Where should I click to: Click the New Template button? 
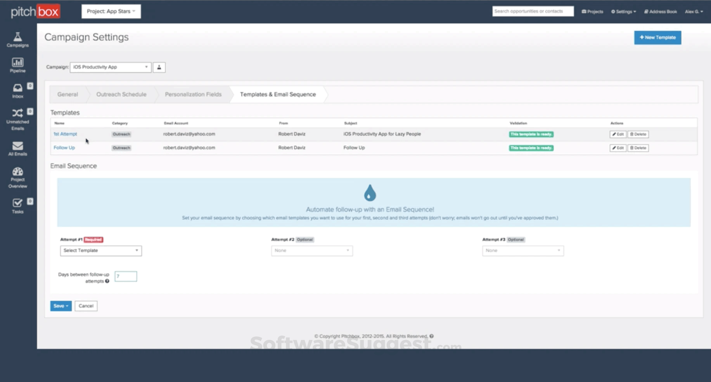click(x=657, y=38)
